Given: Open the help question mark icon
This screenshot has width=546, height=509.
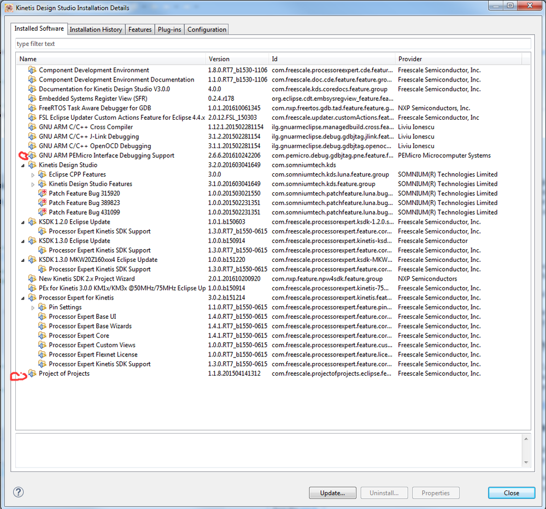Looking at the screenshot, I should pos(19,492).
